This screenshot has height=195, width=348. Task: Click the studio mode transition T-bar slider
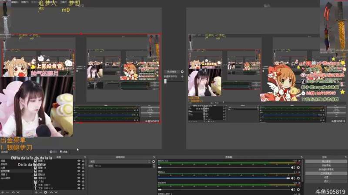(165, 81)
